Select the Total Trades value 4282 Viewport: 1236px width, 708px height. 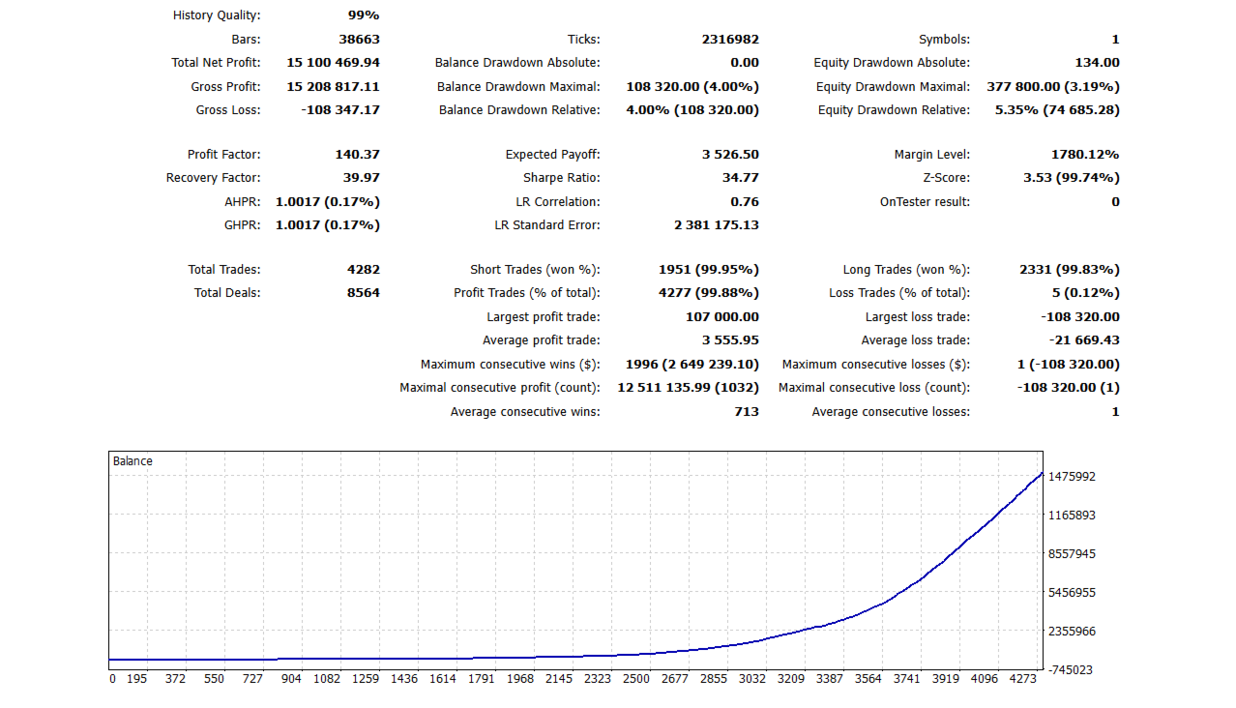click(x=363, y=270)
